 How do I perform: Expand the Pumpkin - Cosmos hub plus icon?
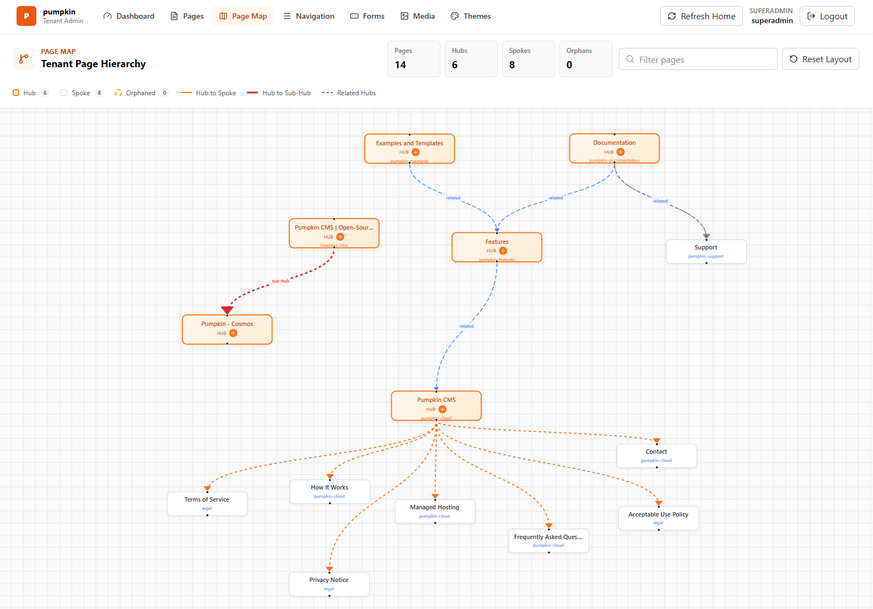pos(233,333)
